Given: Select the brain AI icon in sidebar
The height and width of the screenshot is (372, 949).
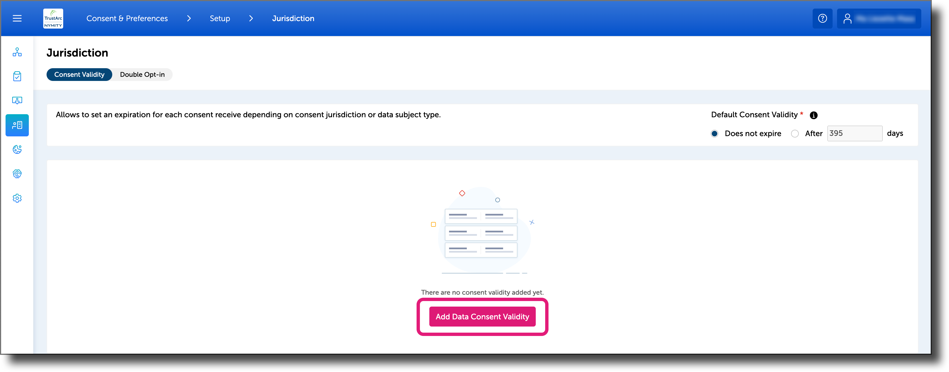Looking at the screenshot, I should 17,174.
